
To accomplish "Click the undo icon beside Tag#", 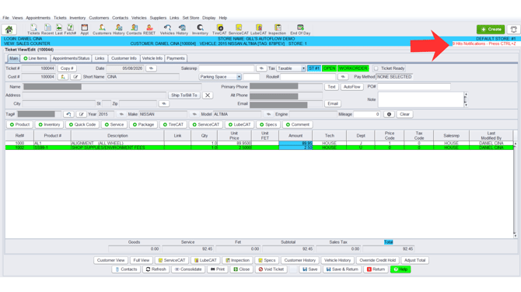I will [x=68, y=114].
